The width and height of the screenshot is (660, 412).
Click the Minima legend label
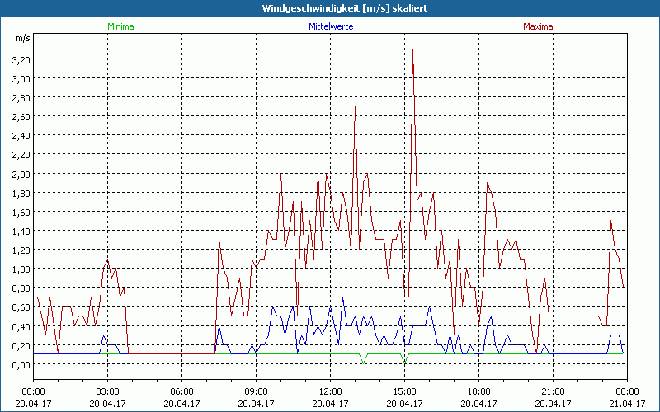(x=120, y=26)
